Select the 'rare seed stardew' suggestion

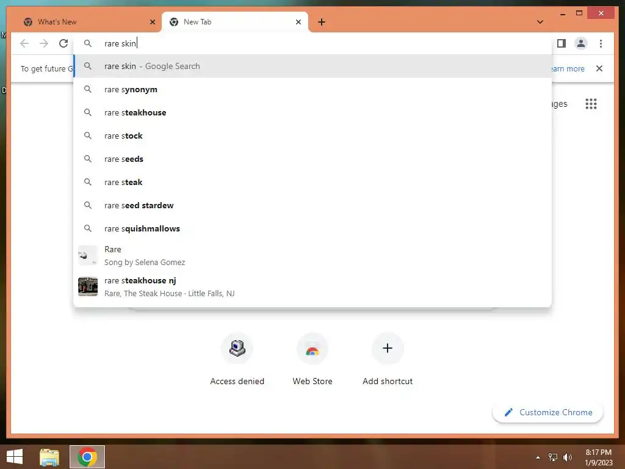313,205
